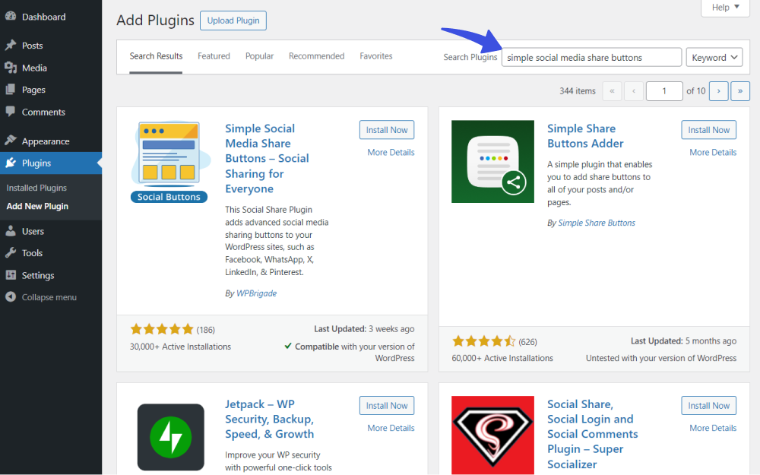760x475 pixels.
Task: Click the Plugins plug icon
Action: click(10, 163)
